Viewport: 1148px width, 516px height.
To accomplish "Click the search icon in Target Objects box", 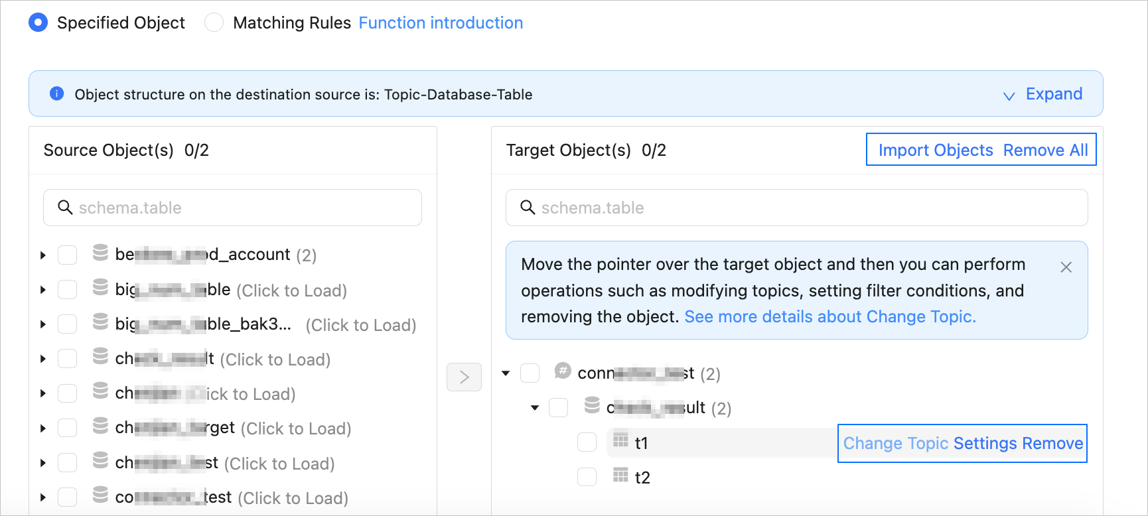I will tap(528, 208).
